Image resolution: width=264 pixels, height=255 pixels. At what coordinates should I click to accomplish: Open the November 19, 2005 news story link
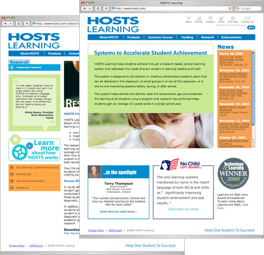point(233,108)
